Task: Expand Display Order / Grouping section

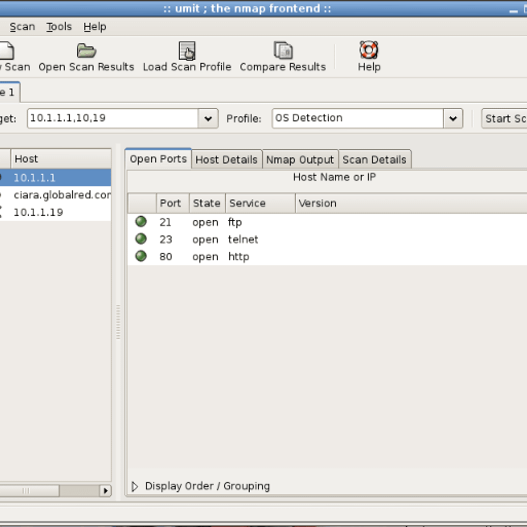Action: coord(134,486)
